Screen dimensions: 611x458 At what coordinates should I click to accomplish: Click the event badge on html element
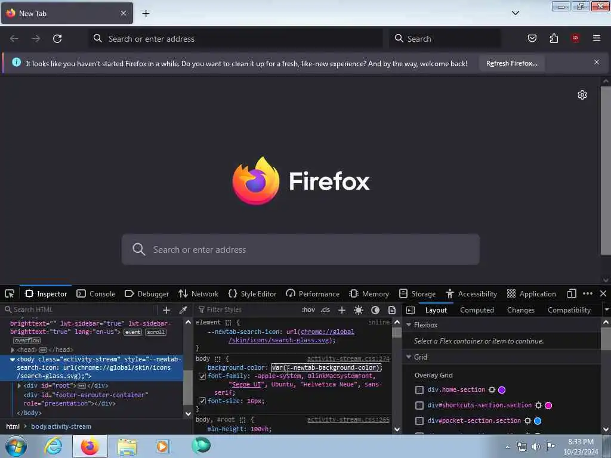[x=133, y=332]
